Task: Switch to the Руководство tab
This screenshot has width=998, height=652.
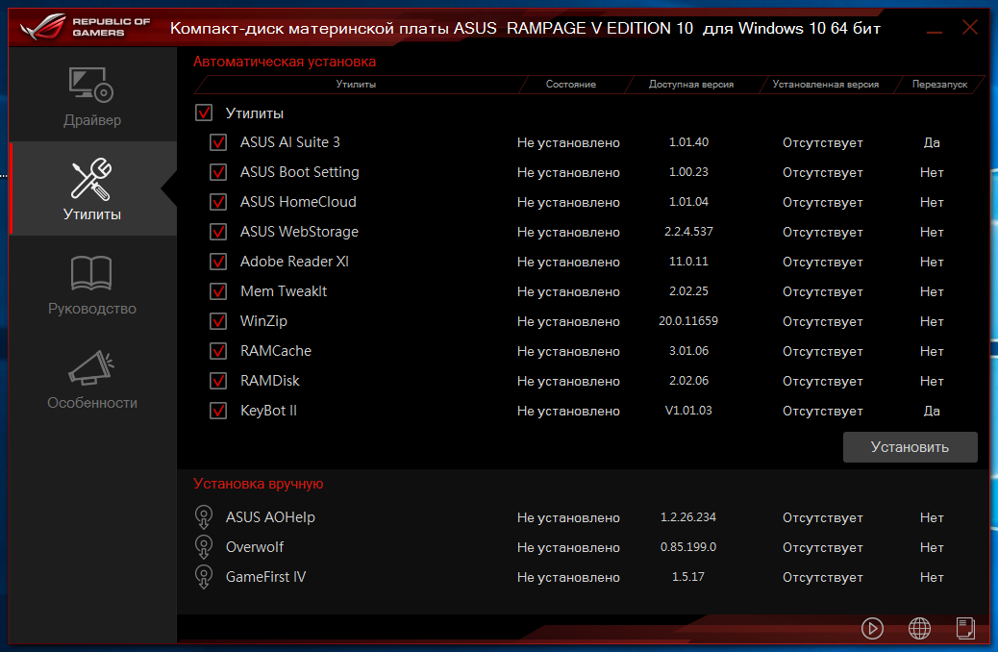Action: 92,286
